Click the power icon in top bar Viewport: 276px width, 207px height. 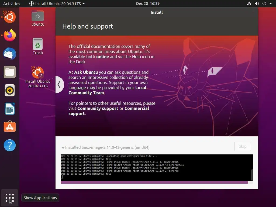click(264, 4)
